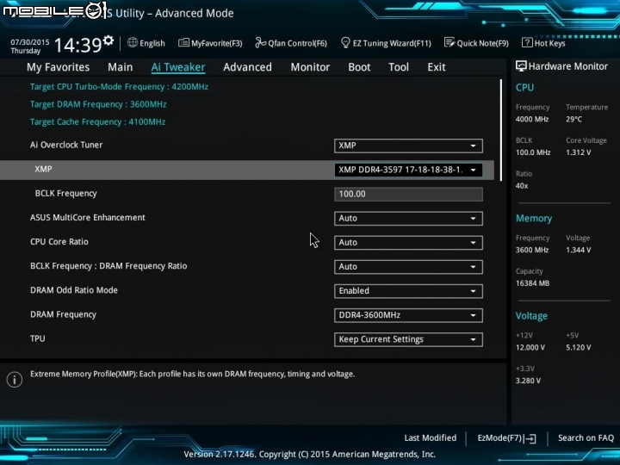Click Search on FAQ

click(x=586, y=438)
